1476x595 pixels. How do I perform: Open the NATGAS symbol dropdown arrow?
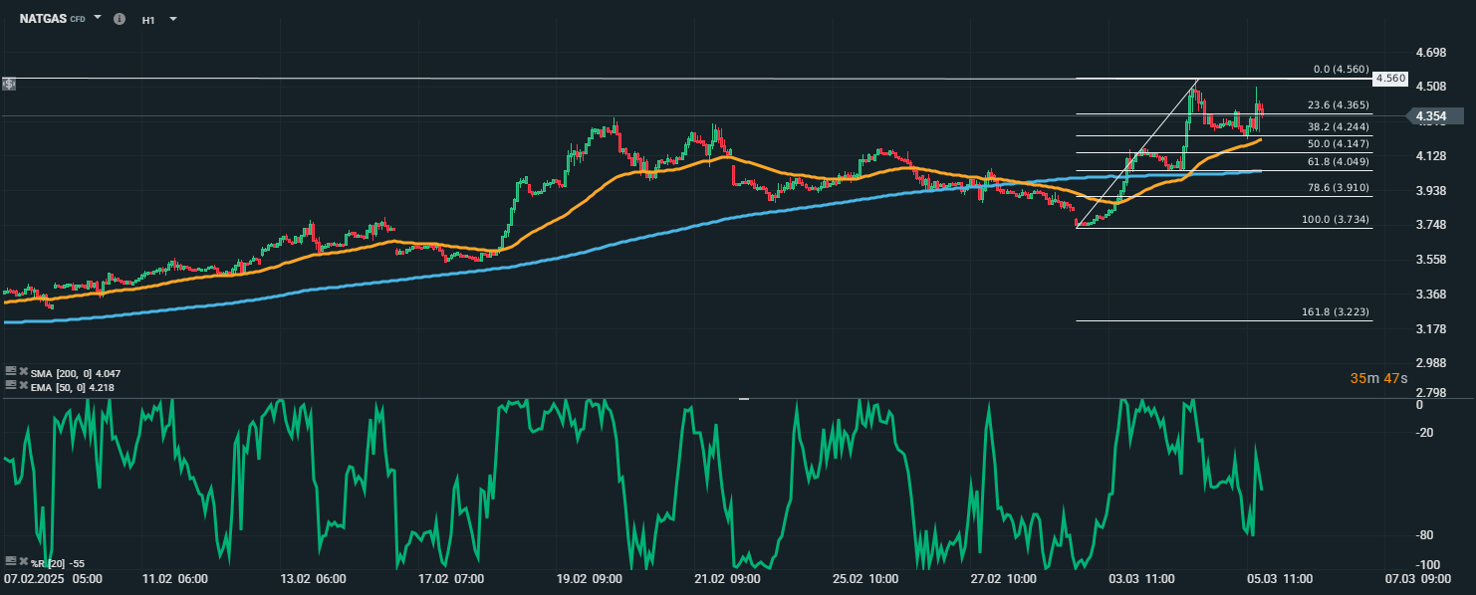coord(98,18)
